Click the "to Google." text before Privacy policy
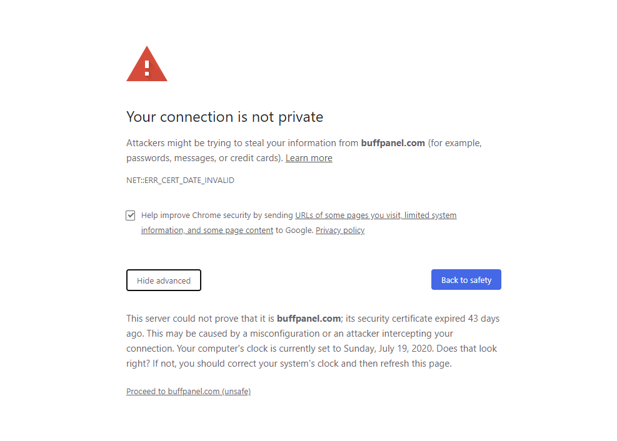Image resolution: width=617 pixels, height=441 pixels. click(x=294, y=230)
